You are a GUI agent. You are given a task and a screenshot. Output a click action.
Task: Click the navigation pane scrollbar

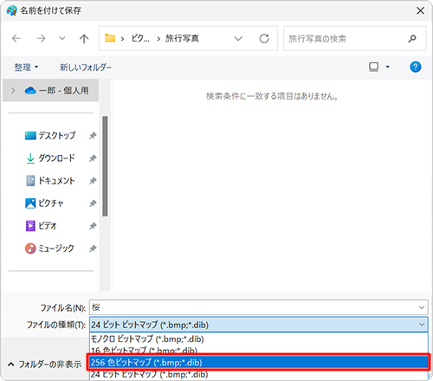[x=105, y=166]
